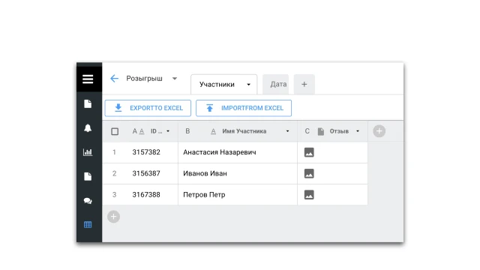Screen dimensions: 480x270
Task: Open the Отзыв column dropdown arrow
Action: point(358,131)
